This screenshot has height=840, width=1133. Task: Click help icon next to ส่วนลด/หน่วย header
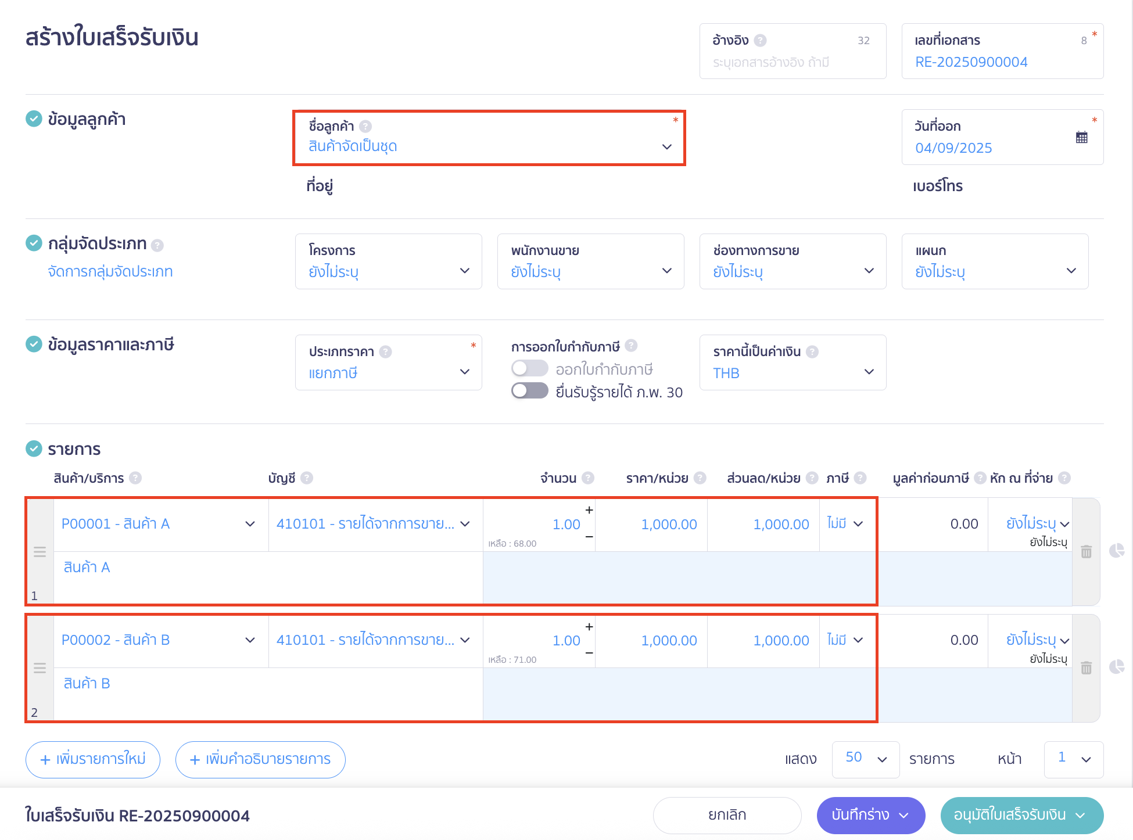tap(812, 478)
